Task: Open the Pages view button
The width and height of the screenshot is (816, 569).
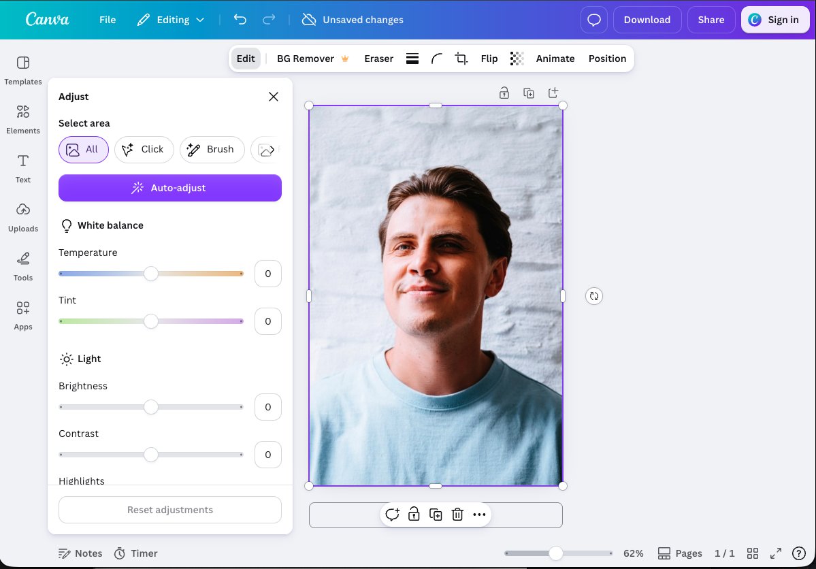Action: point(680,553)
